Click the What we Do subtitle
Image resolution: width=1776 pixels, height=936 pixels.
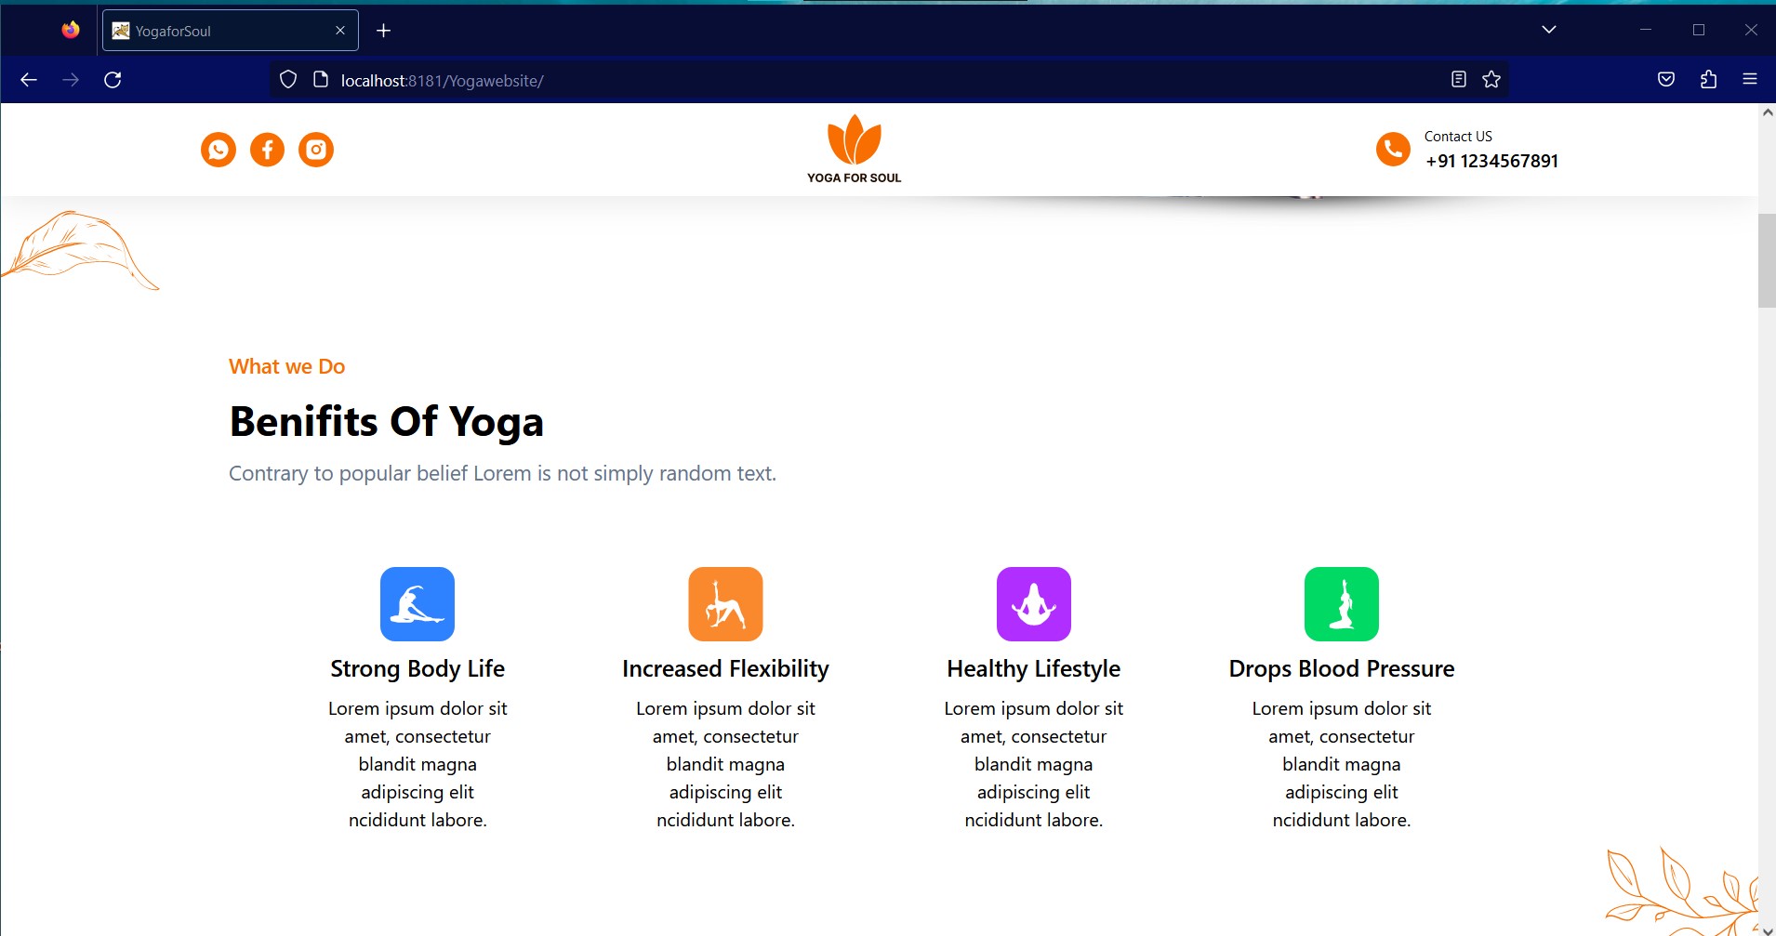pos(286,366)
